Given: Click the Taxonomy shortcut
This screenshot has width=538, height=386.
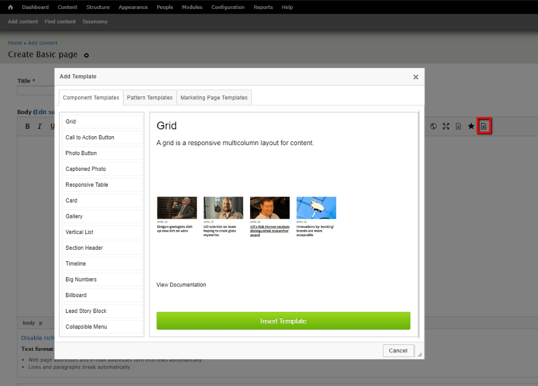Looking at the screenshot, I should coord(95,22).
